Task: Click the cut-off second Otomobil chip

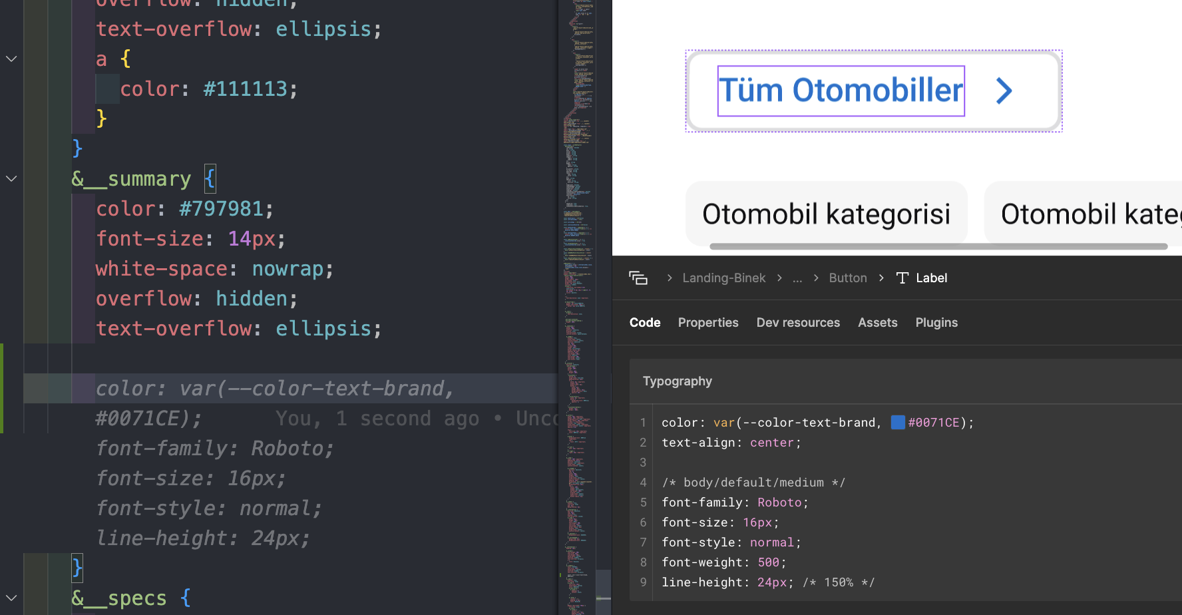Action: (x=1083, y=214)
